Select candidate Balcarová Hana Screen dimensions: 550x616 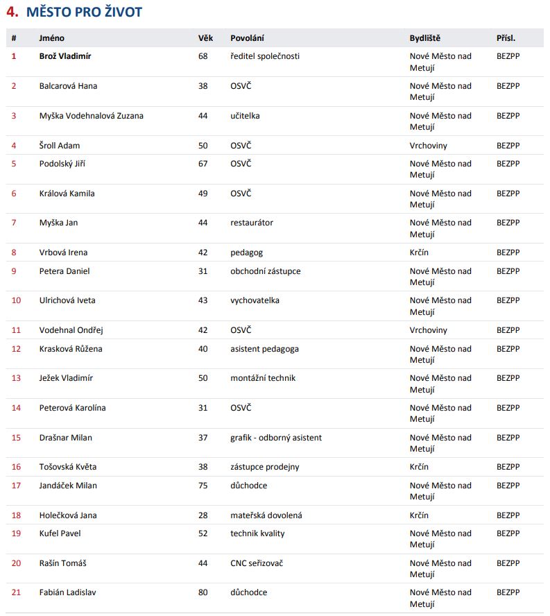pyautogui.click(x=68, y=86)
